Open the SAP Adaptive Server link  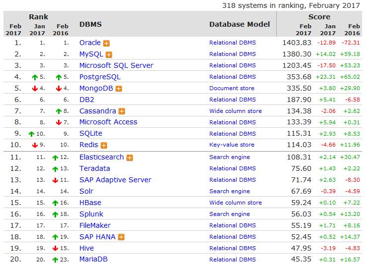tap(116, 180)
